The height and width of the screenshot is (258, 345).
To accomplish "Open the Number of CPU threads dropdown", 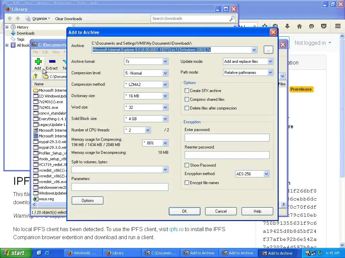I will point(148,130).
